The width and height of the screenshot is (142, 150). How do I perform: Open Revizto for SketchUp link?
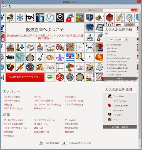[117, 65]
